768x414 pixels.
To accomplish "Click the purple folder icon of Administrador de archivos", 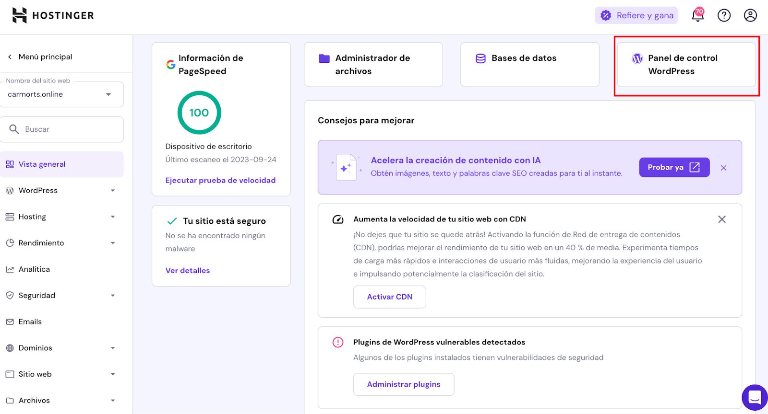I will click(324, 58).
